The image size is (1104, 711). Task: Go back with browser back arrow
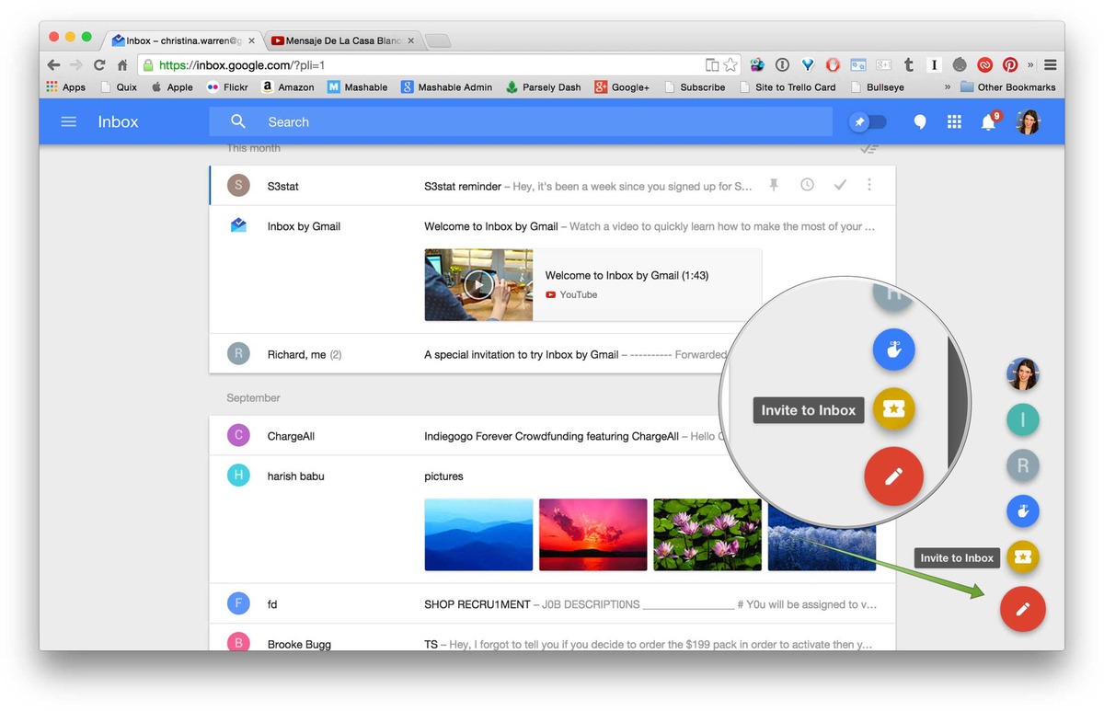tap(53, 65)
